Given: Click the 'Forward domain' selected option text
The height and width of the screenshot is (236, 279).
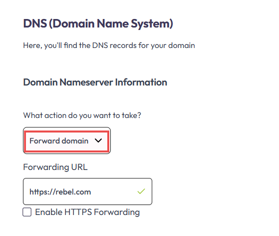Looking at the screenshot, I should 59,141.
